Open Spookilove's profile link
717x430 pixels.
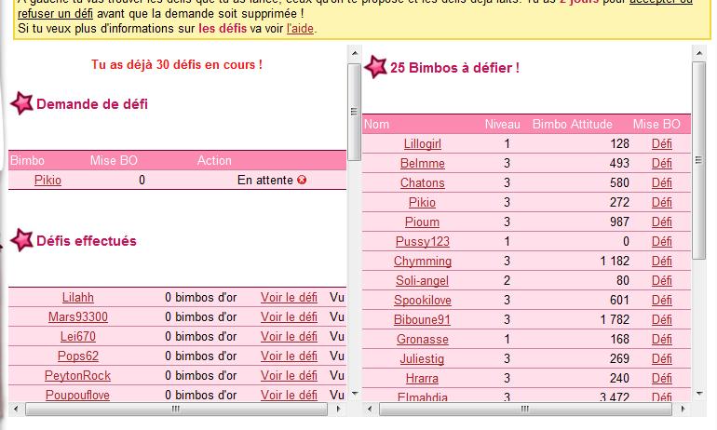click(423, 301)
